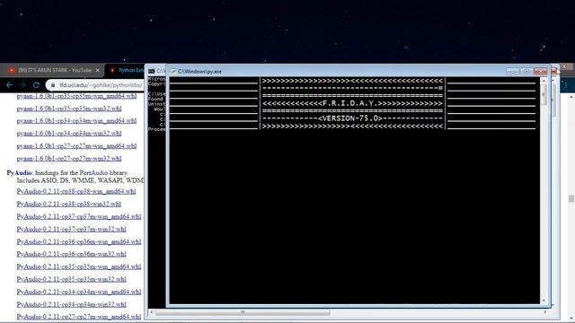Go back in the browser
The height and width of the screenshot is (323, 575).
9,85
